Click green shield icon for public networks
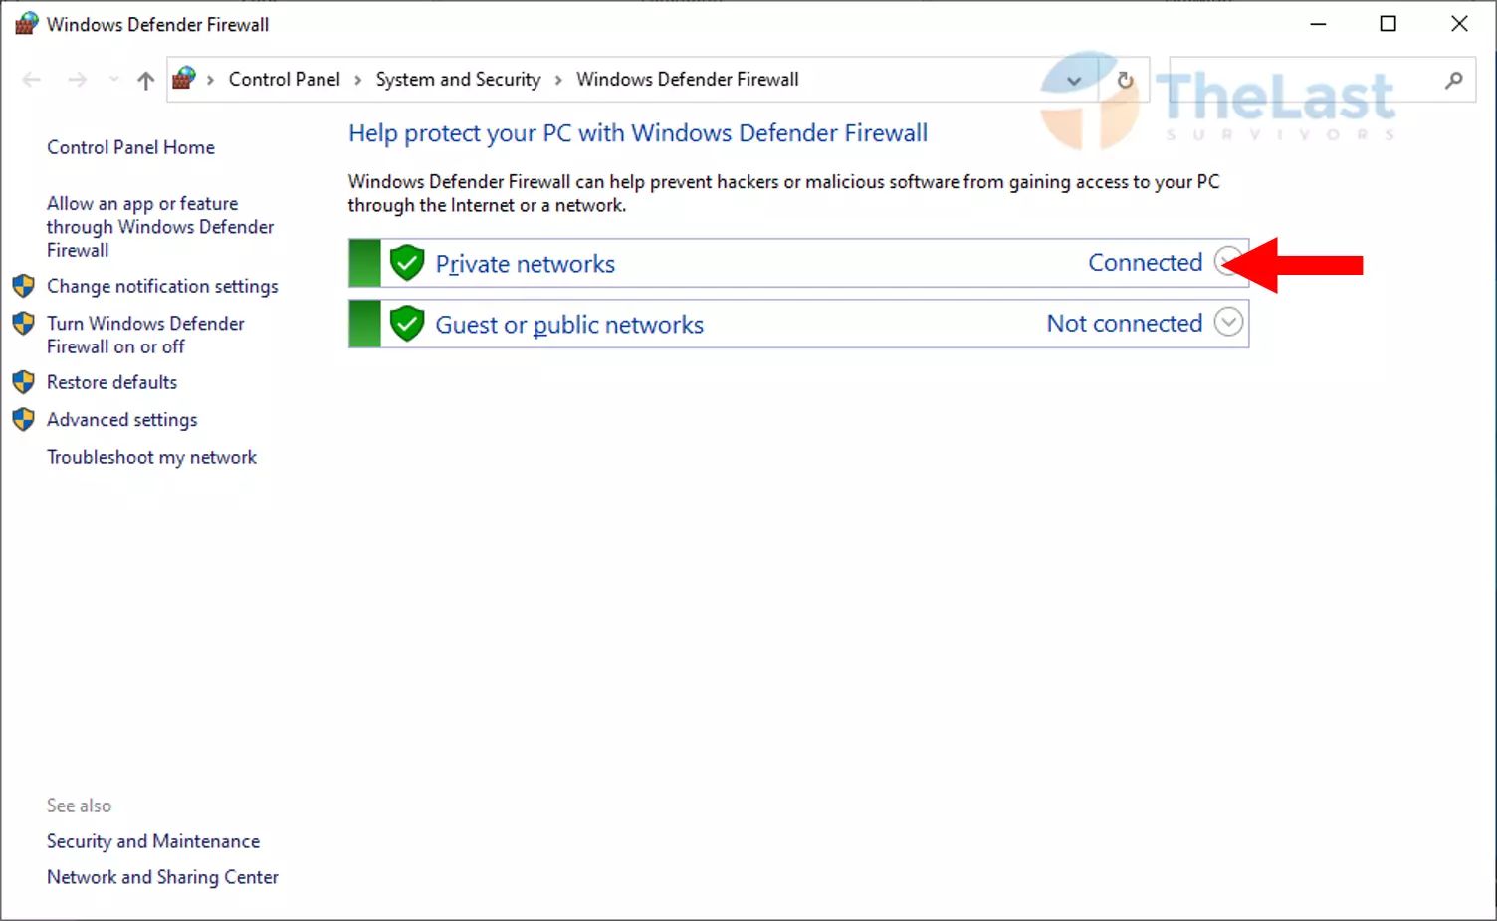The width and height of the screenshot is (1497, 921). coord(407,324)
